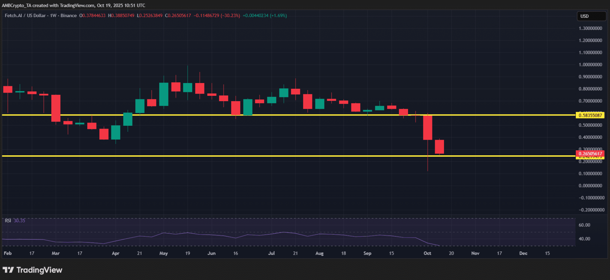Select the lower yellow horizontal line
Viewport: 610px width, 280px height.
pyautogui.click(x=285, y=156)
